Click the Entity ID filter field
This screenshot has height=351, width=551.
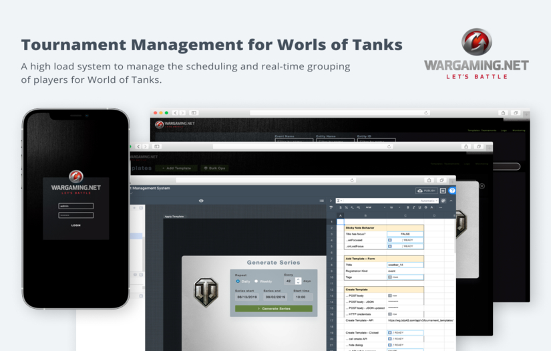[377, 140]
